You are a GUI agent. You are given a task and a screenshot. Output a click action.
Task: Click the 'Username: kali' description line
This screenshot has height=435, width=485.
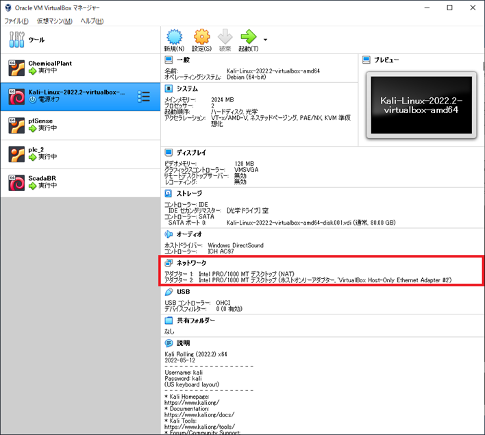point(184,372)
